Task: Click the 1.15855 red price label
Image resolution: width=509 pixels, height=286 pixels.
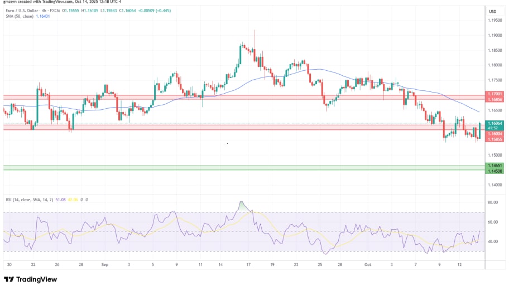Action: [x=494, y=139]
